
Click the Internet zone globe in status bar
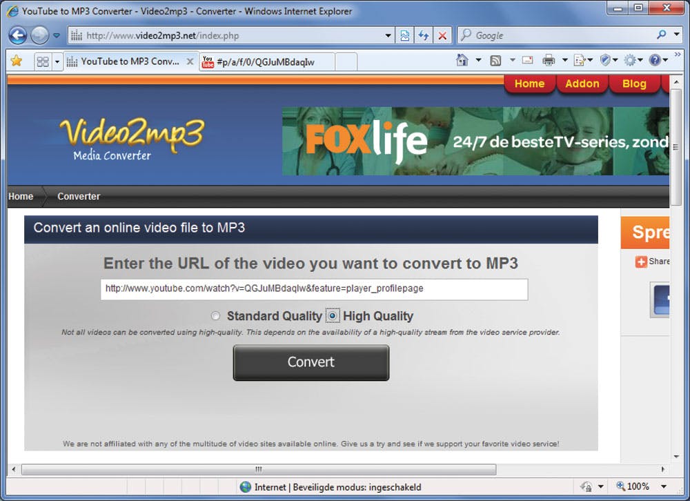tap(246, 487)
